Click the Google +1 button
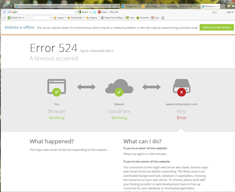This screenshot has height=192, width=235. tap(214, 12)
